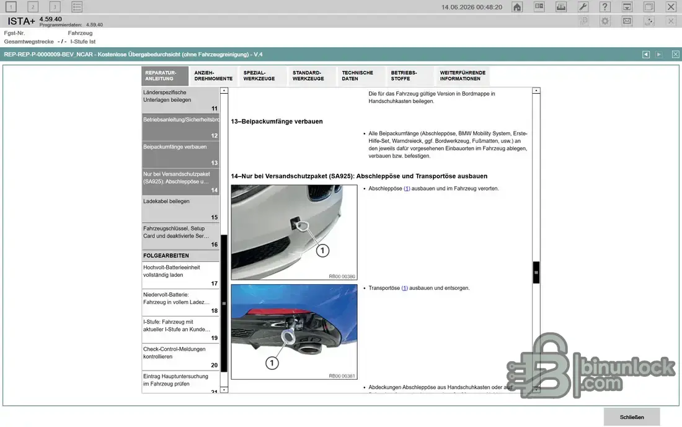The height and width of the screenshot is (427, 682).
Task: Click heading 13–Beipackumfänge verbauen
Action: tap(277, 122)
